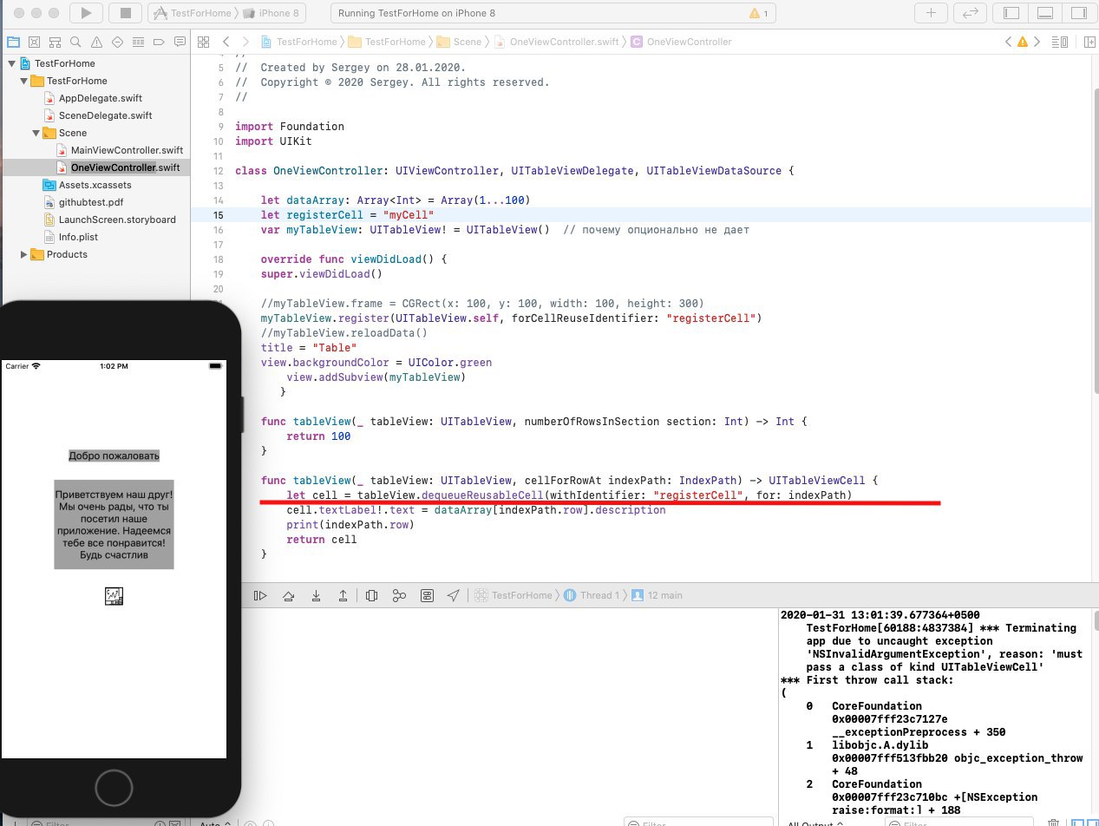Toggle the Navigator left panel
Screen dimensions: 1099x826
click(x=1011, y=13)
